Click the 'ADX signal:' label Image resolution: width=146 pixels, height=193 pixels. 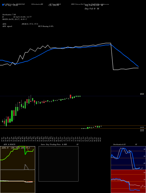pyautogui.click(x=7, y=26)
